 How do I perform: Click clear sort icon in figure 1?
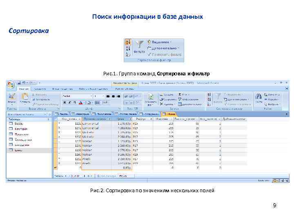click(128, 55)
